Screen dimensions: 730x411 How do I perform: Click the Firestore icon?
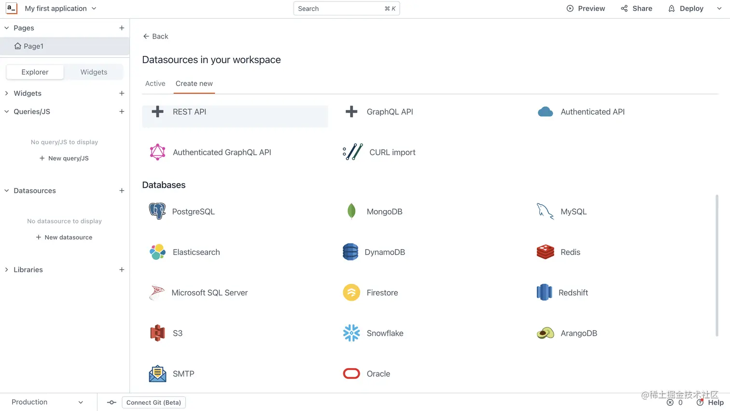click(x=351, y=292)
